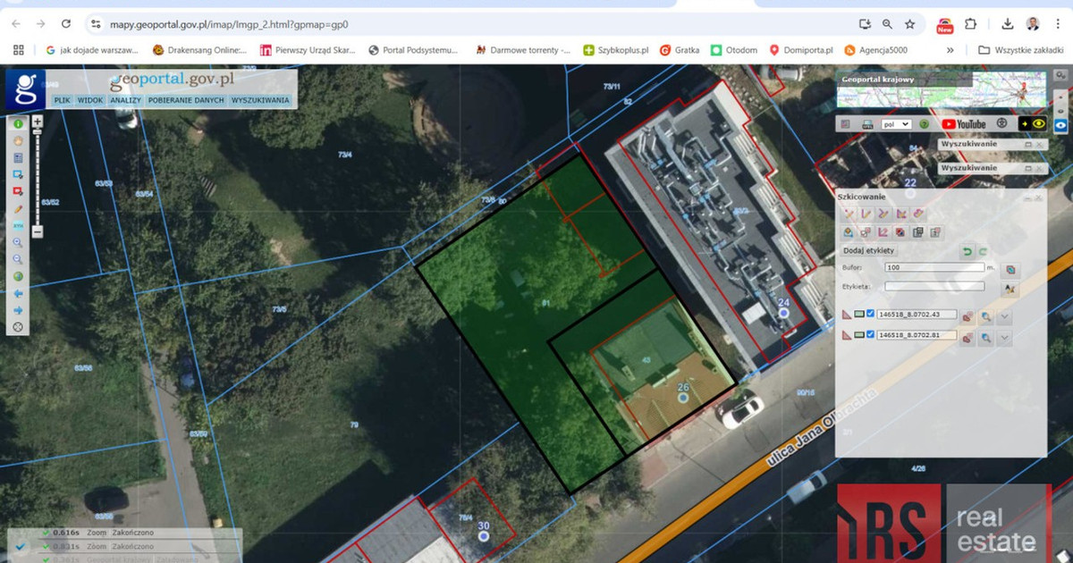Click the undo arrow in the Szkicowanie panel
This screenshot has height=563, width=1073.
tap(967, 252)
